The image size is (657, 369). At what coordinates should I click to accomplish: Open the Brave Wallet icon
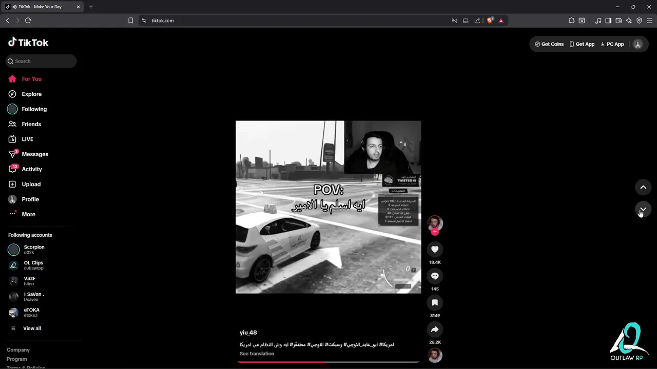point(619,20)
